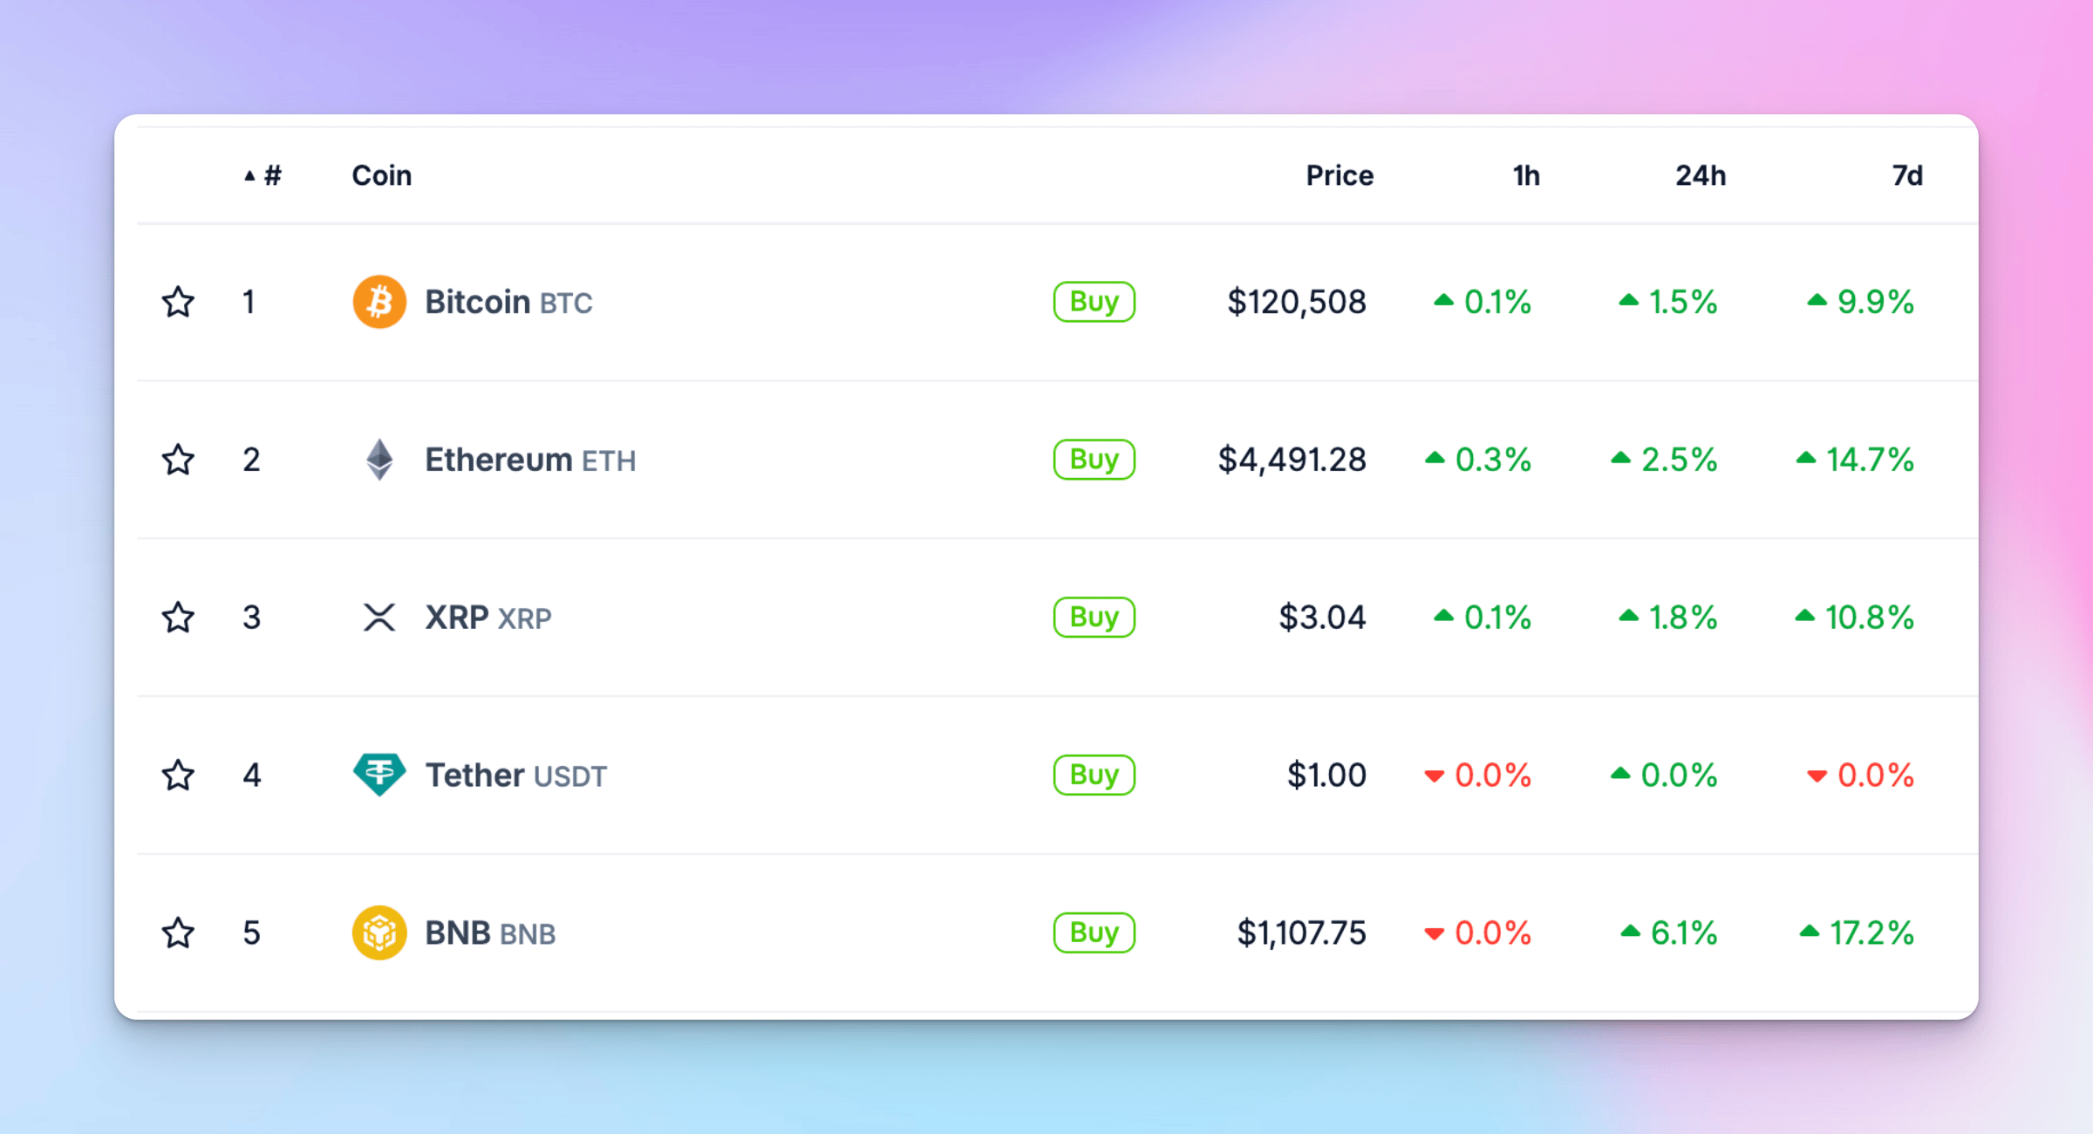Click the BNB logo icon
The width and height of the screenshot is (2093, 1134).
coord(379,932)
